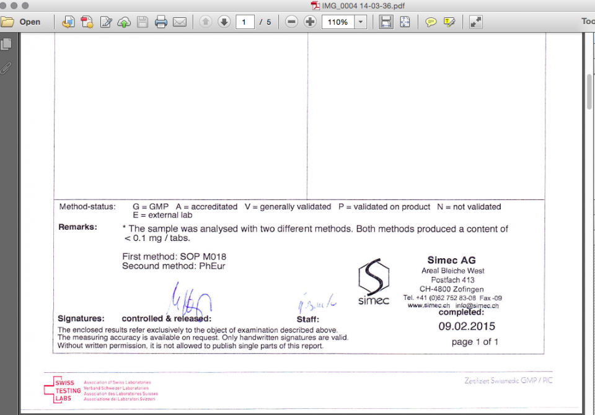Select the highlight text tool
This screenshot has width=595, height=415.
click(x=449, y=22)
